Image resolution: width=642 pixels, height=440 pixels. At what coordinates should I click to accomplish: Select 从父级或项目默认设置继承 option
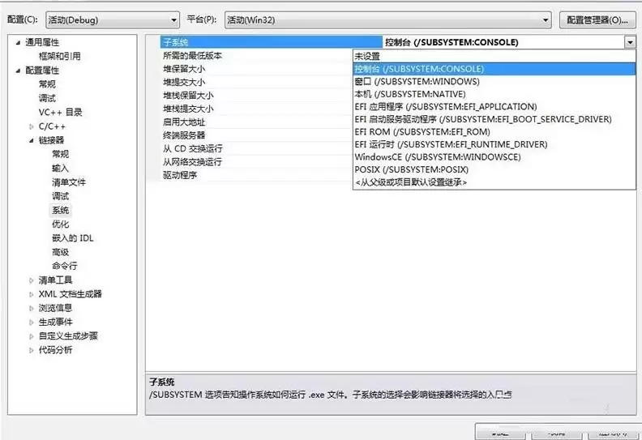(411, 182)
